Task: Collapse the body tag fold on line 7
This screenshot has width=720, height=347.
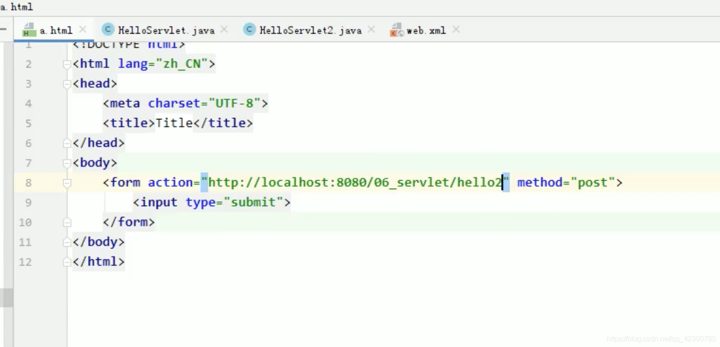Action: (x=67, y=163)
